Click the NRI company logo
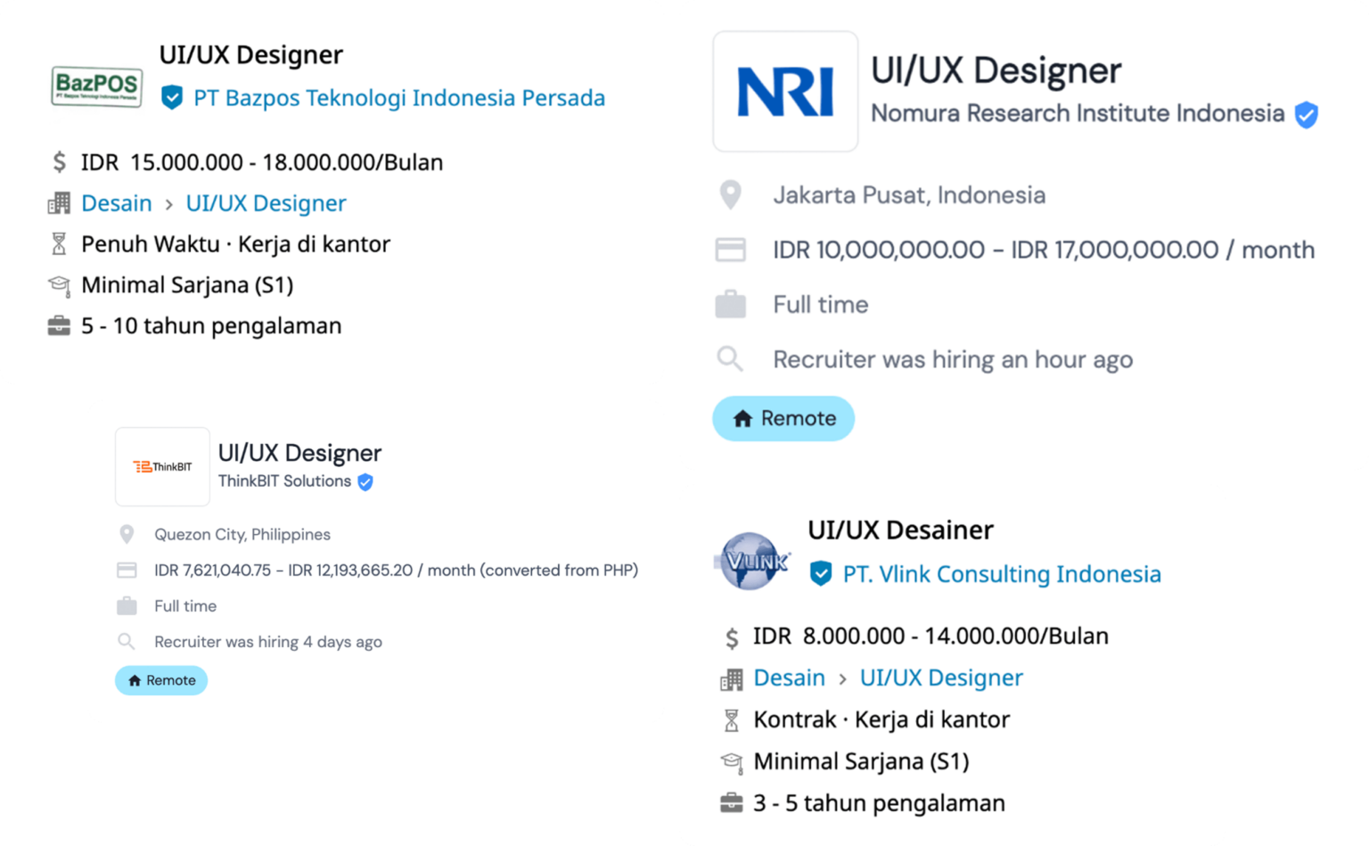 tap(785, 90)
